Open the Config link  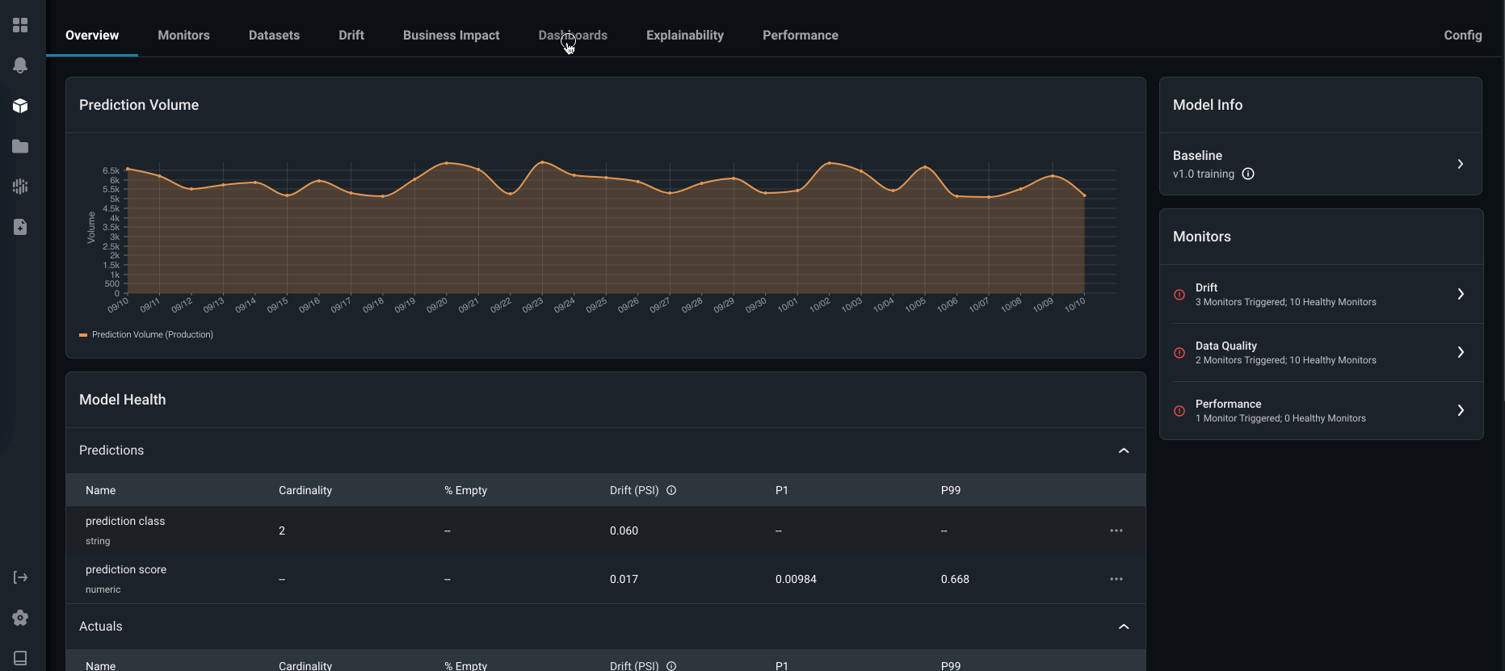coord(1463,35)
